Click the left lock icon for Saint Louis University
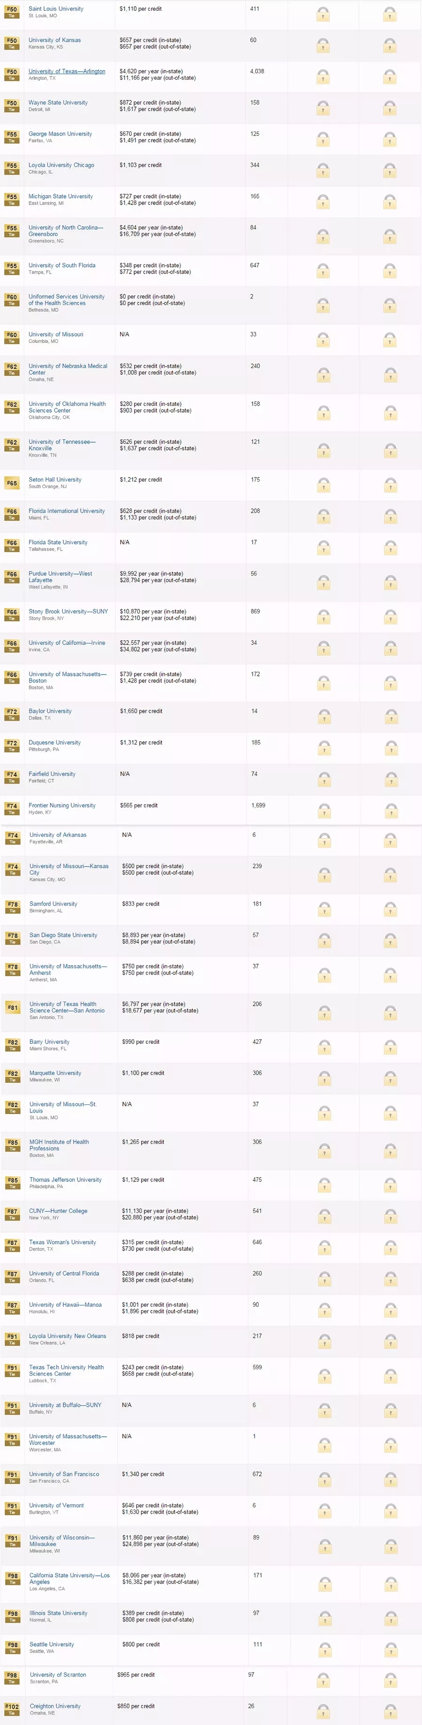422x1725 pixels. point(323,14)
